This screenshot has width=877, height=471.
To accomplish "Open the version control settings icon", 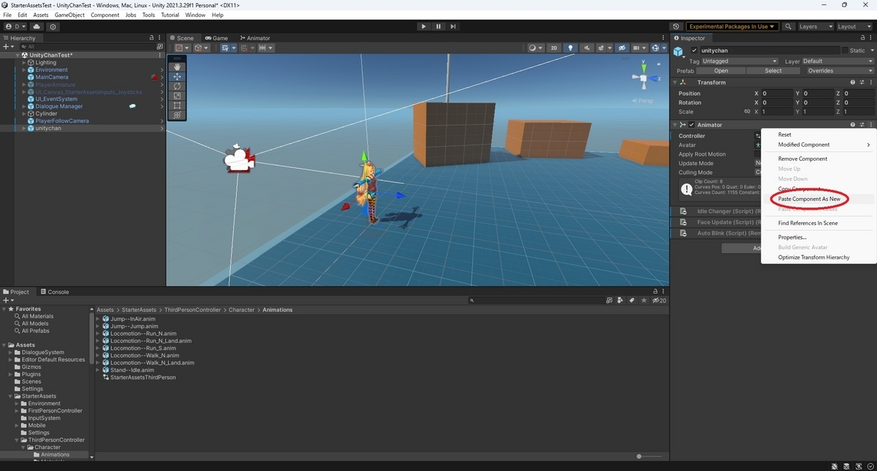I will (53, 26).
